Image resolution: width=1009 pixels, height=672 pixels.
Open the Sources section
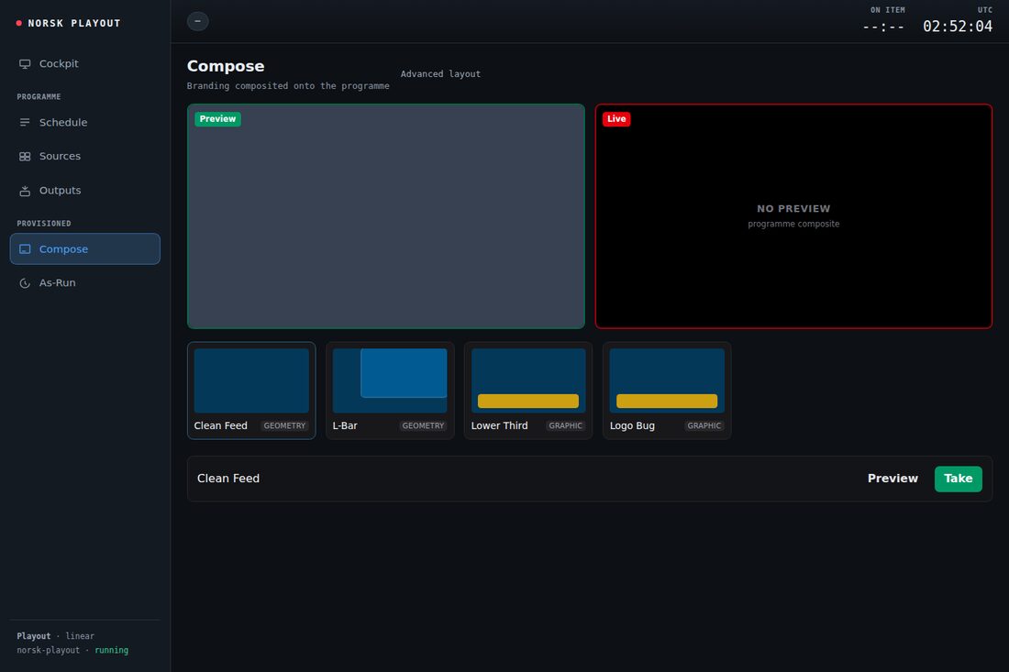pos(85,156)
